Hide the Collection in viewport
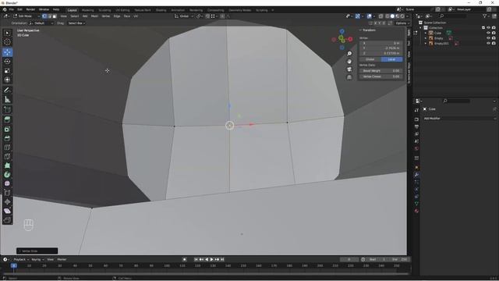Viewport: 499px width, 281px height. pos(489,28)
